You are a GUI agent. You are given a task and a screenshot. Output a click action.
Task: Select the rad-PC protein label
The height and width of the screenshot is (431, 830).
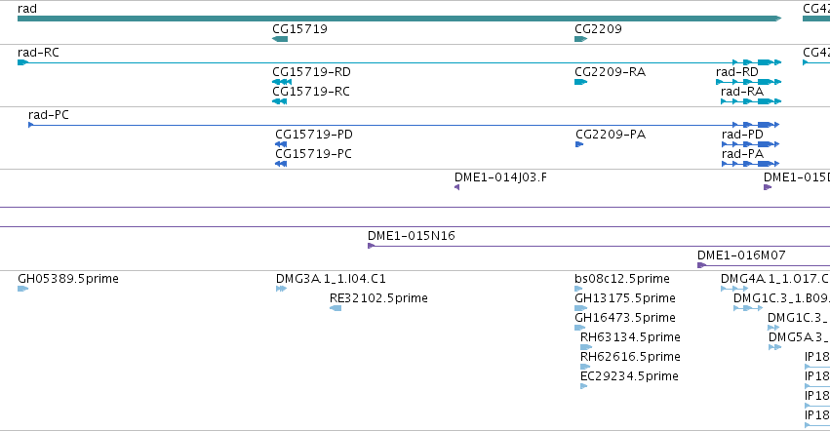click(48, 115)
